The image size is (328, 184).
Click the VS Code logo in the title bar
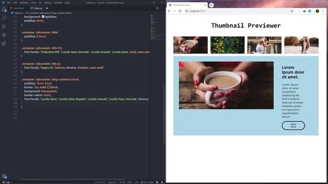pyautogui.click(x=3, y=3)
